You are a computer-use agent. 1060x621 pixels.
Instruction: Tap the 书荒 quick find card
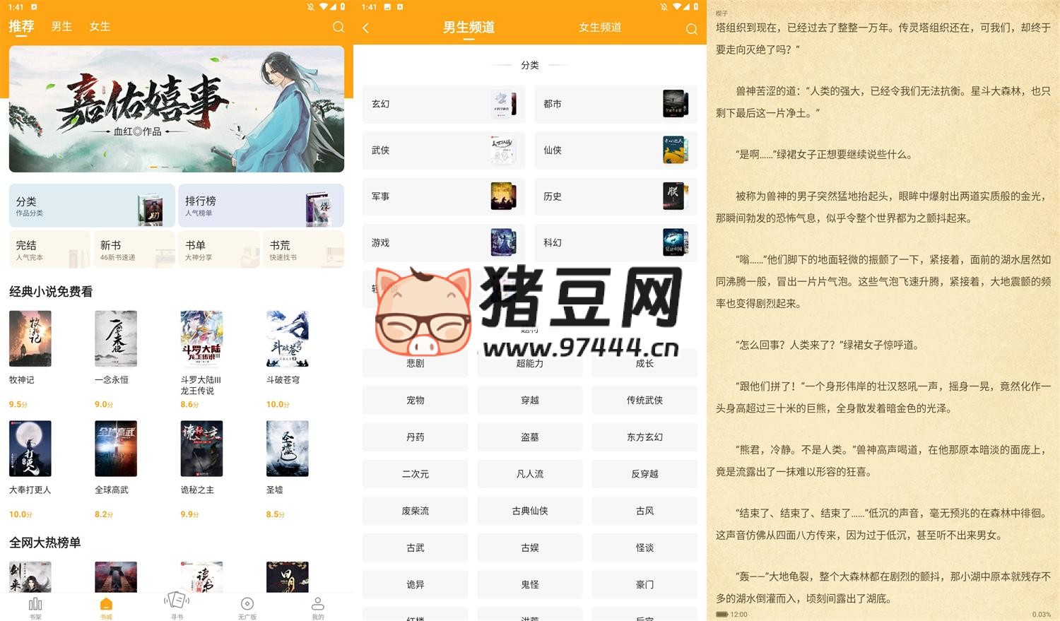304,249
